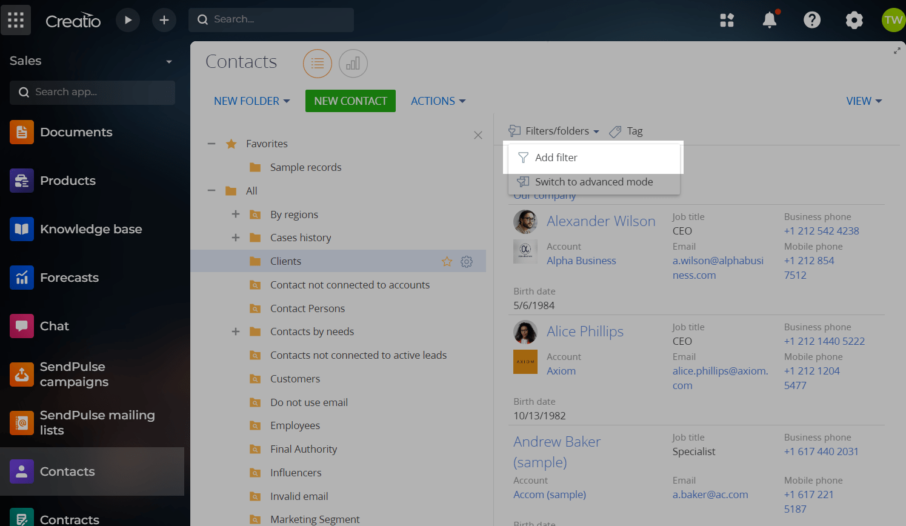Select the Sample records folder
This screenshot has width=906, height=526.
click(305, 167)
